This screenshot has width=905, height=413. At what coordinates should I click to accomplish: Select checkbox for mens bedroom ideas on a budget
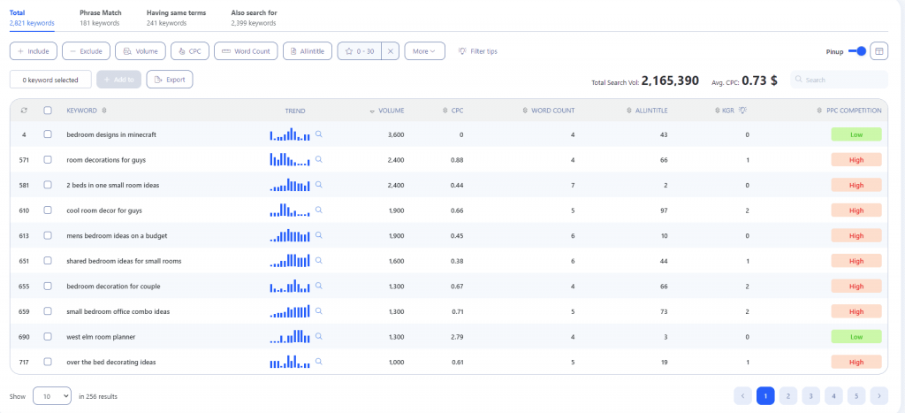click(x=48, y=235)
